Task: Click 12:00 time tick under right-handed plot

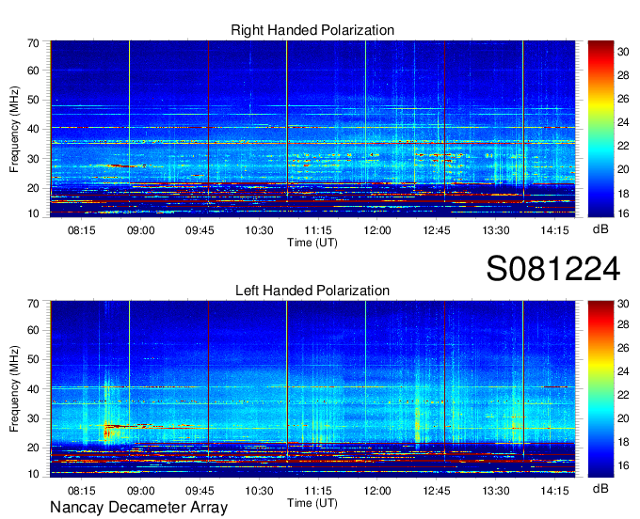Action: pos(377,230)
